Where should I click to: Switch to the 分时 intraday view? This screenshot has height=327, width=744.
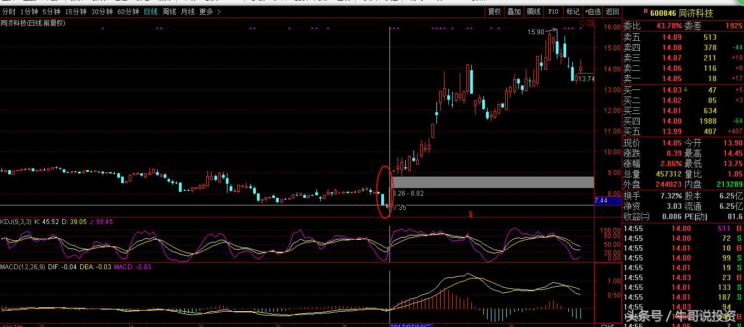click(x=9, y=11)
